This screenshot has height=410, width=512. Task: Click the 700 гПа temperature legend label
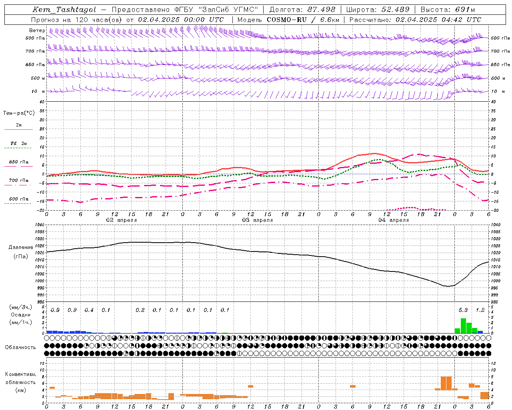coord(19,180)
